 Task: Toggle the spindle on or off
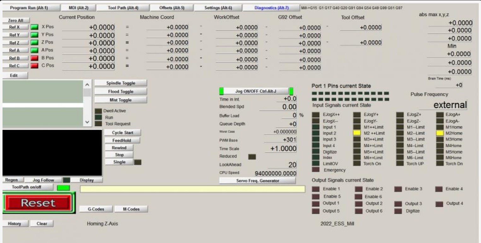coord(120,83)
